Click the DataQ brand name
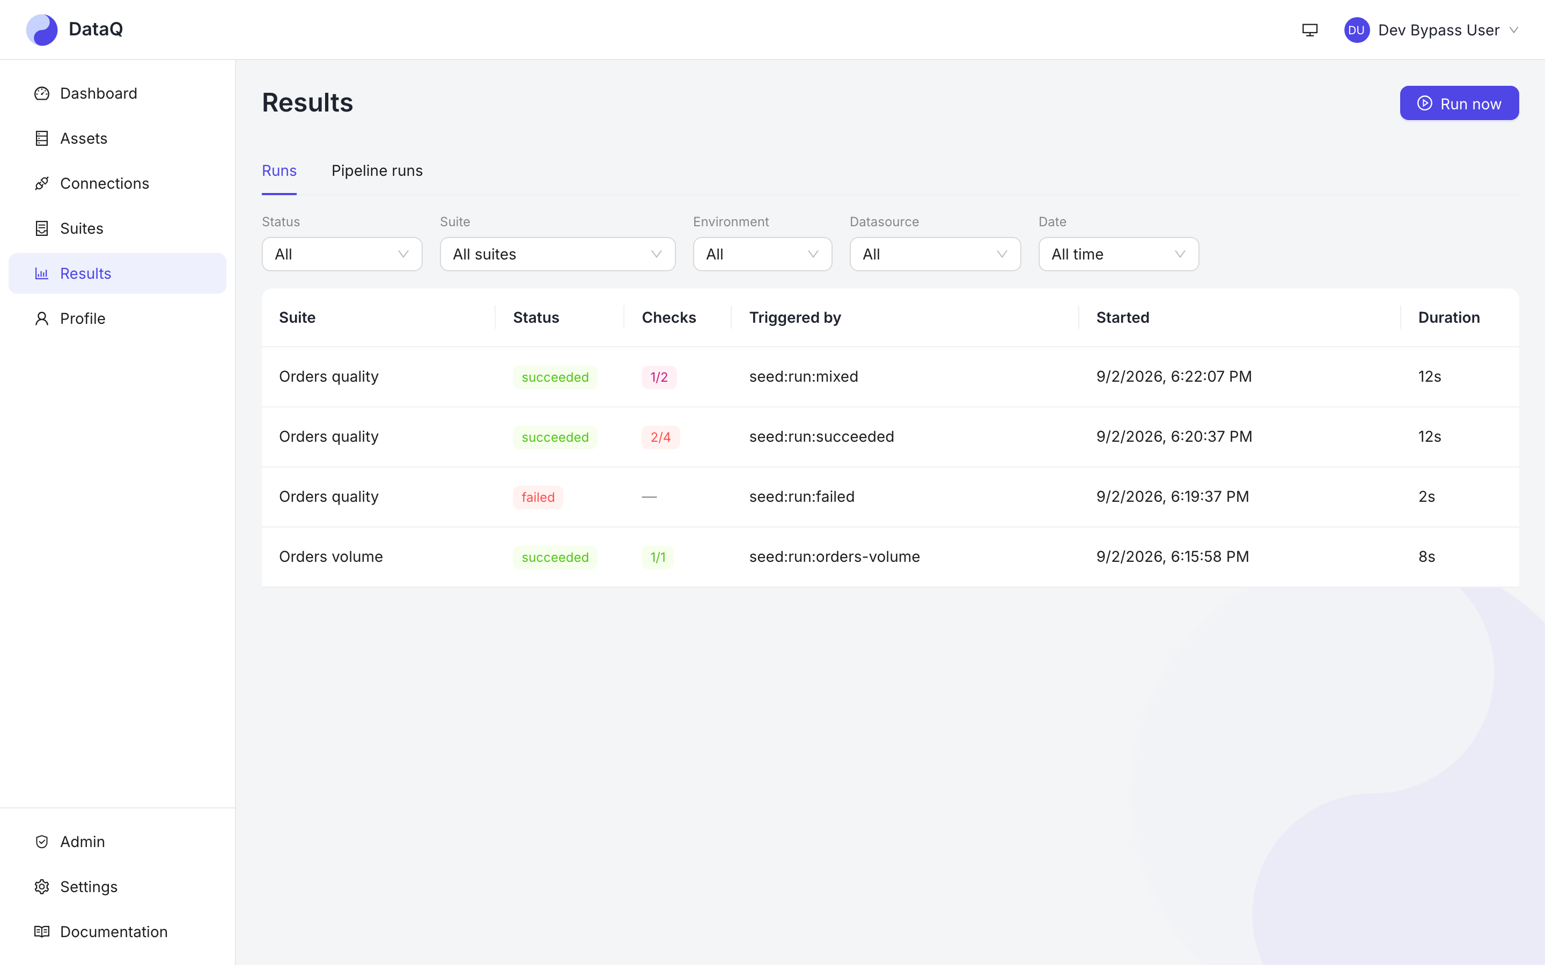Screen dimensions: 1545x965 (96, 29)
